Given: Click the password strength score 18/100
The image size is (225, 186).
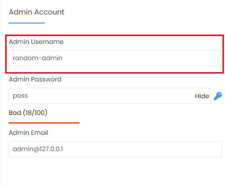Looking at the screenshot, I should tap(35, 113).
